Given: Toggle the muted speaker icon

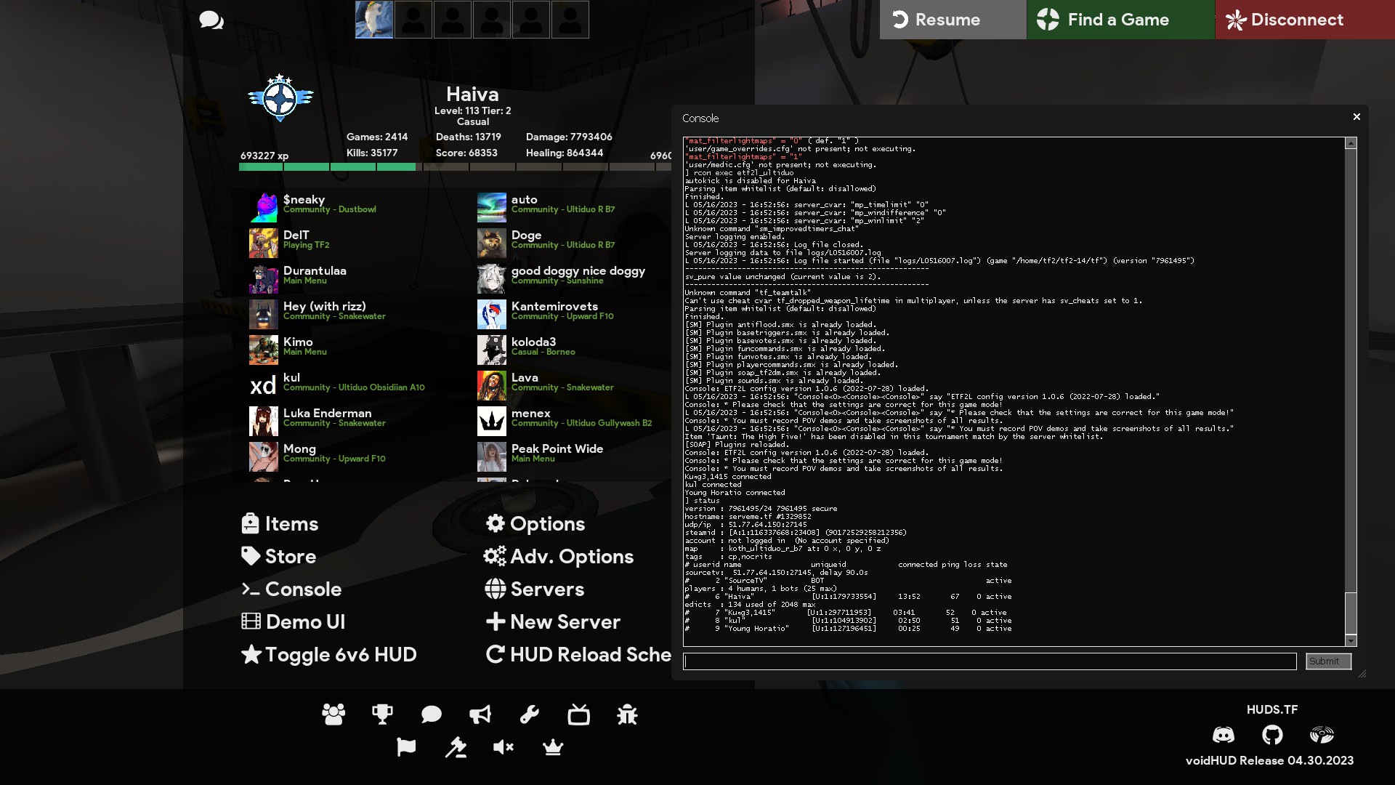Looking at the screenshot, I should tap(504, 747).
